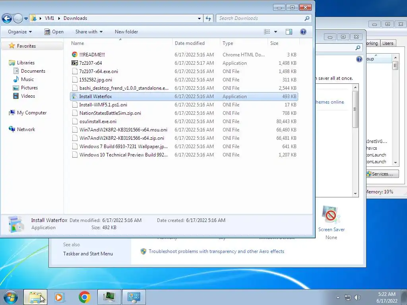The width and height of the screenshot is (407, 305).
Task: Select NationStatesBattleSim.zip.oni file
Action: coord(184,113)
